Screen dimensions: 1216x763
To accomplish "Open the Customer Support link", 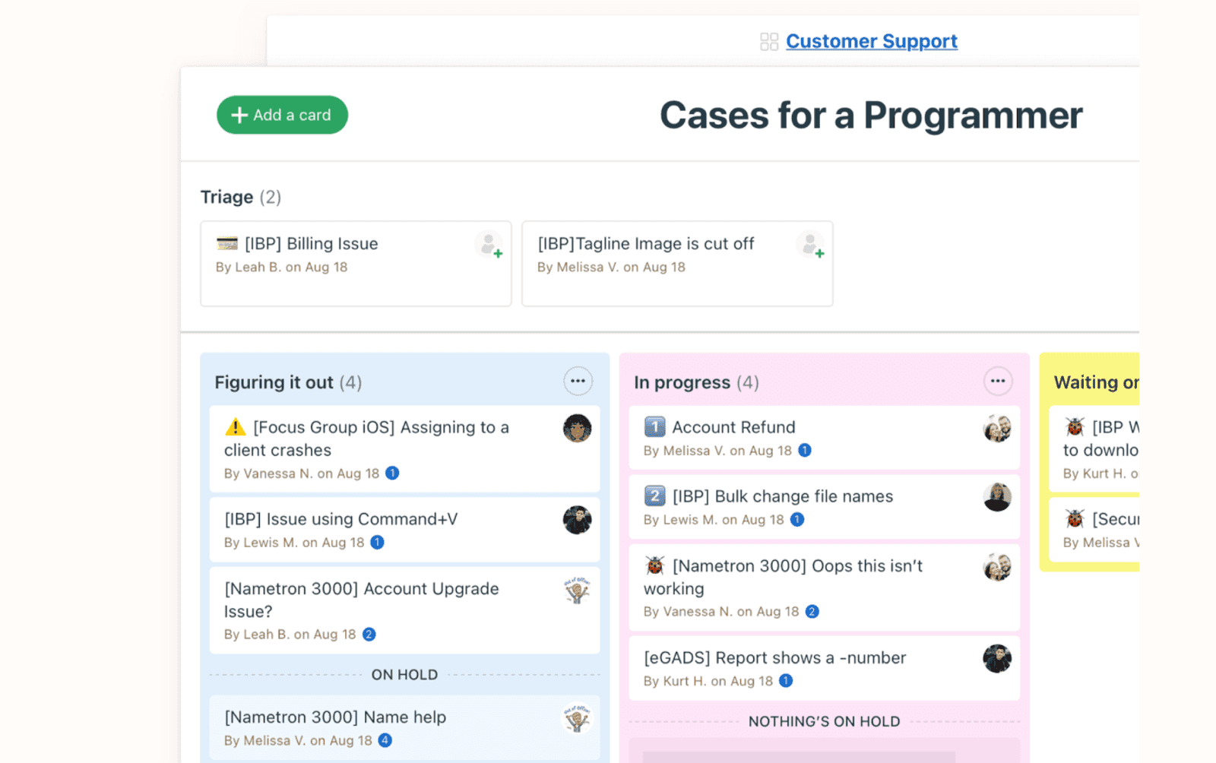I will point(871,40).
